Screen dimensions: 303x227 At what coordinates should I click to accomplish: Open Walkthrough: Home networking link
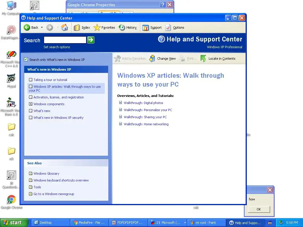point(146,124)
